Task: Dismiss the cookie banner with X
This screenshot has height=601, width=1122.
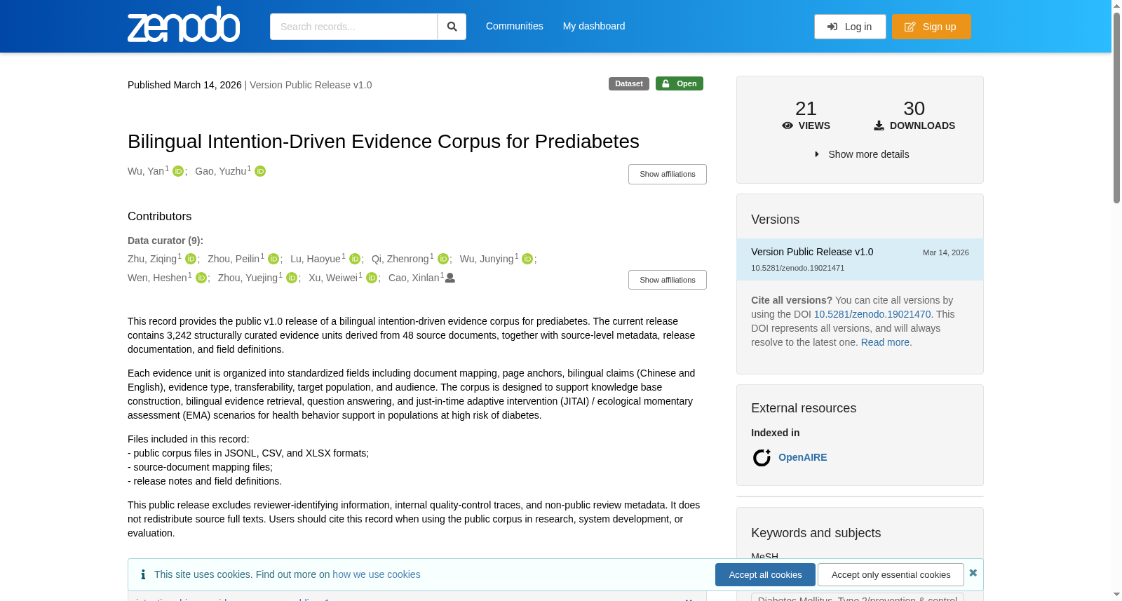Action: tap(973, 573)
